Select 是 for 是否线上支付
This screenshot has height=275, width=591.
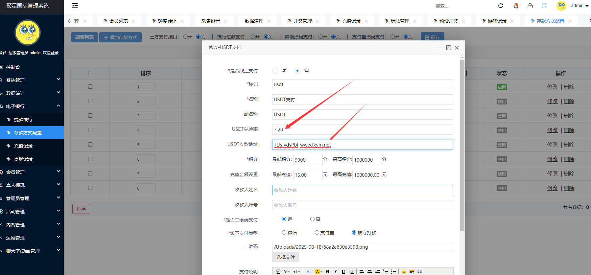pyautogui.click(x=275, y=70)
